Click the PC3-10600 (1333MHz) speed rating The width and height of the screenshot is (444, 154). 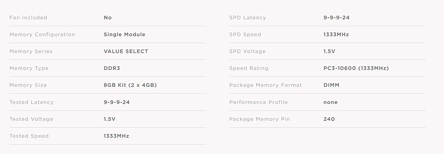[356, 68]
